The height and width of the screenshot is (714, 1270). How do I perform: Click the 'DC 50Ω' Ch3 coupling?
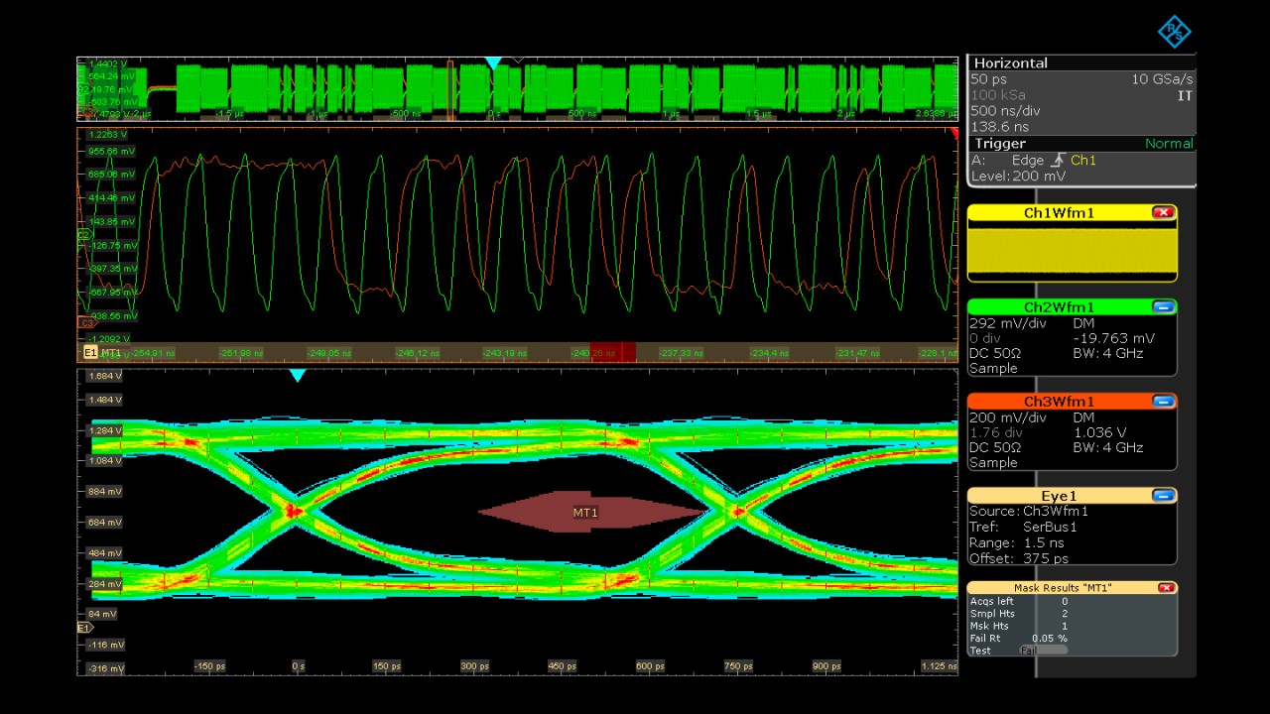tap(995, 447)
